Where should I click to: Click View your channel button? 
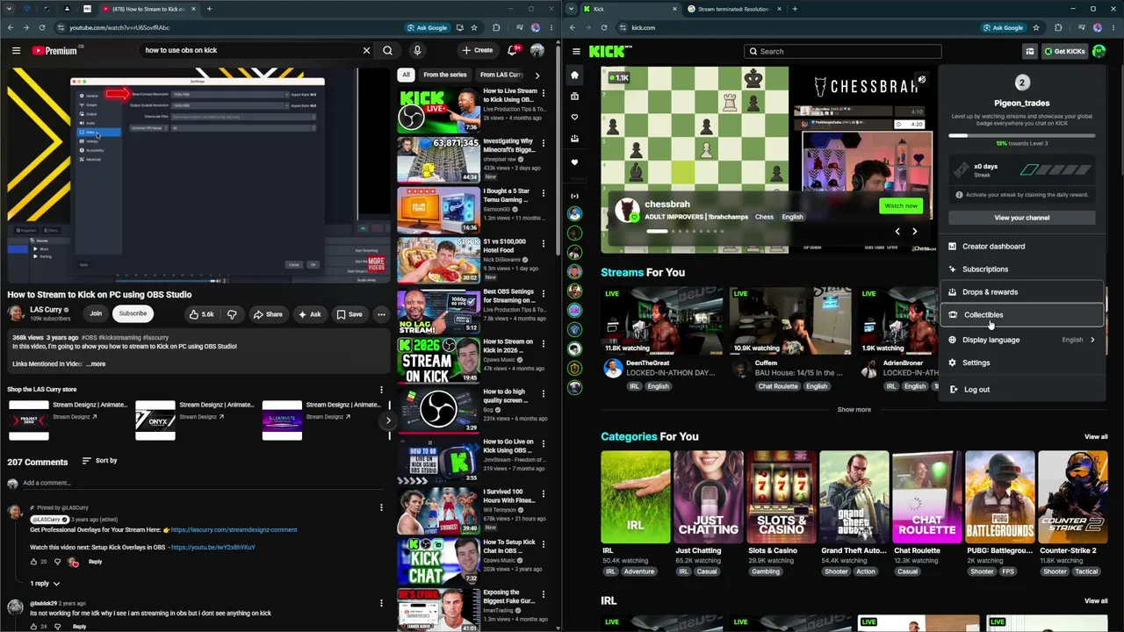point(1021,218)
